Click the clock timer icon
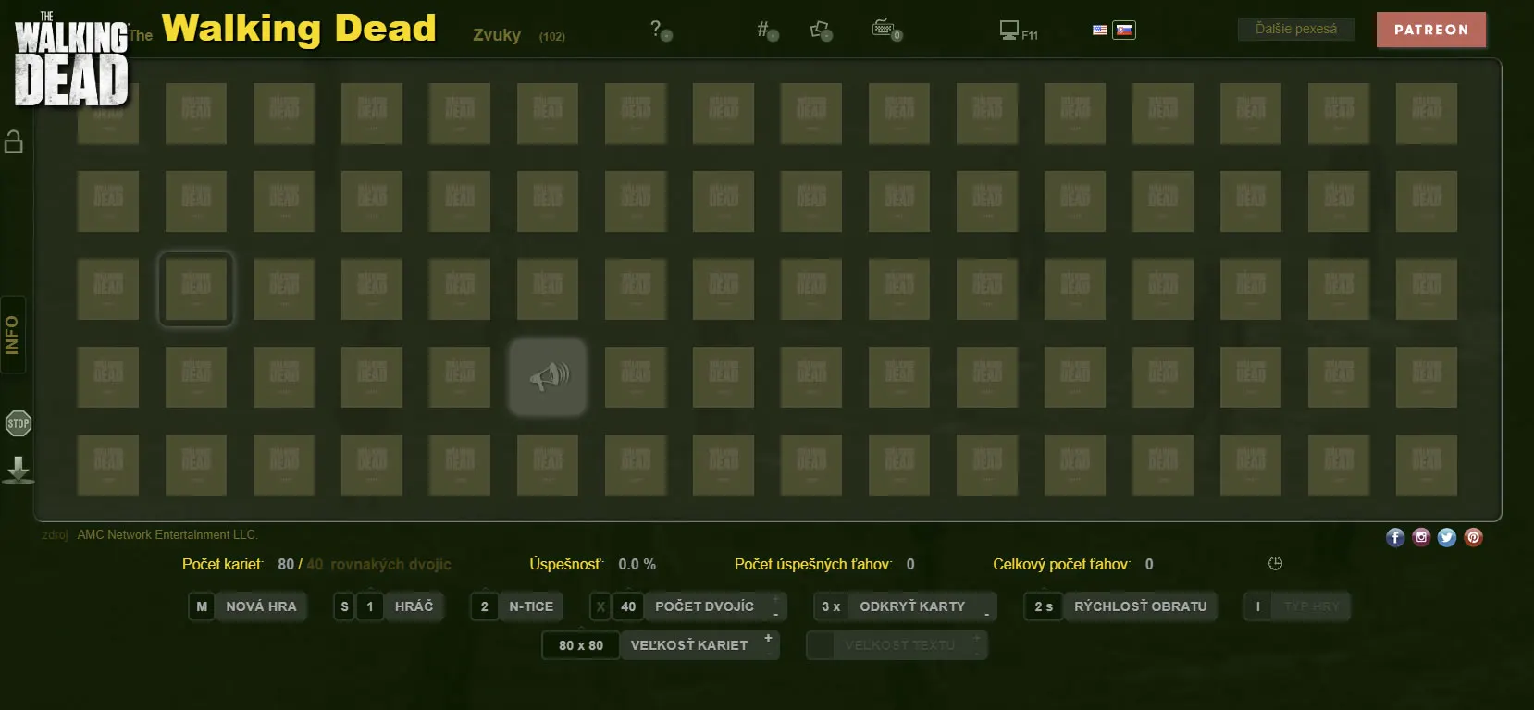This screenshot has width=1534, height=710. (x=1275, y=564)
